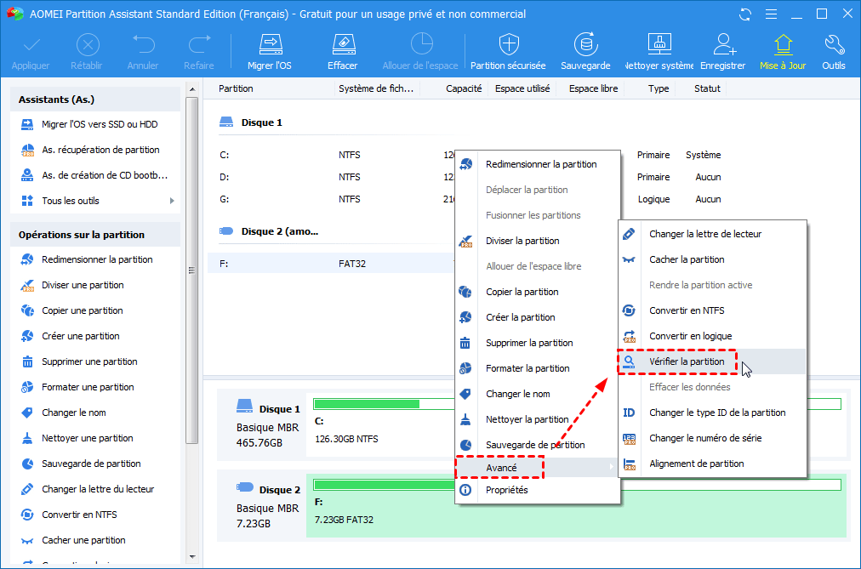Choose Alignement de partition in submenu
Viewport: 861px width, 569px height.
(x=712, y=464)
